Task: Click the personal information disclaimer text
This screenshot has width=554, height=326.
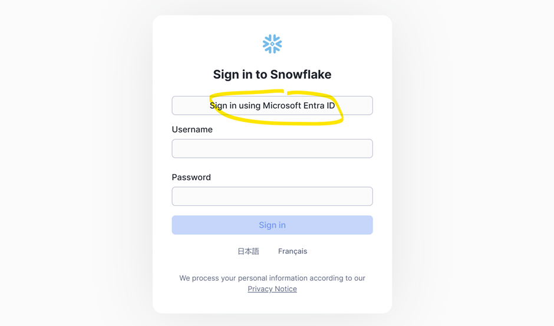Action: [x=272, y=278]
